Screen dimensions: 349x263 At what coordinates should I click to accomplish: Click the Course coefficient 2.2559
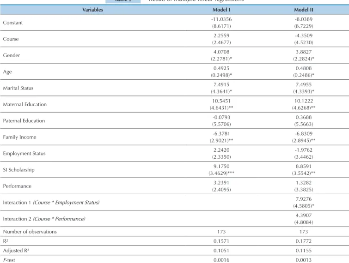coord(221,36)
